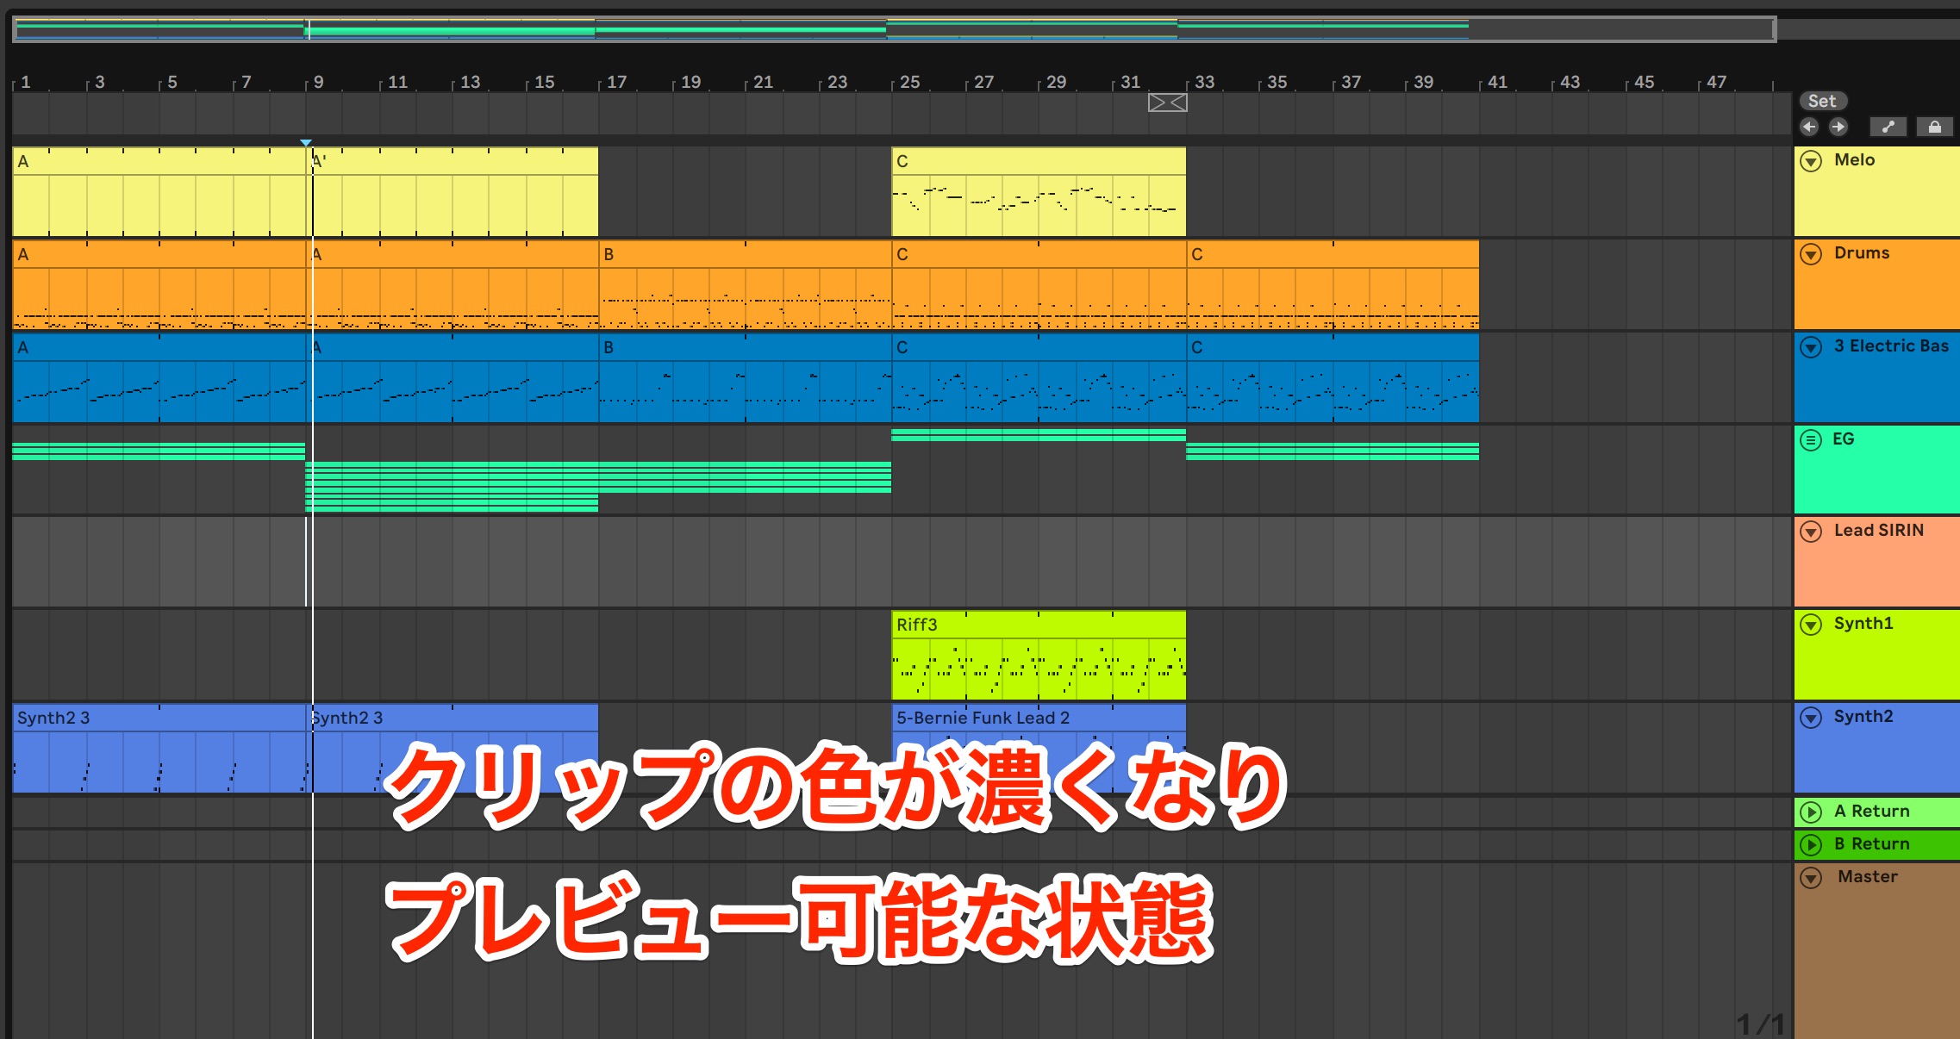Click bar 17 on the beat ruler
1960x1039 pixels.
coord(617,82)
